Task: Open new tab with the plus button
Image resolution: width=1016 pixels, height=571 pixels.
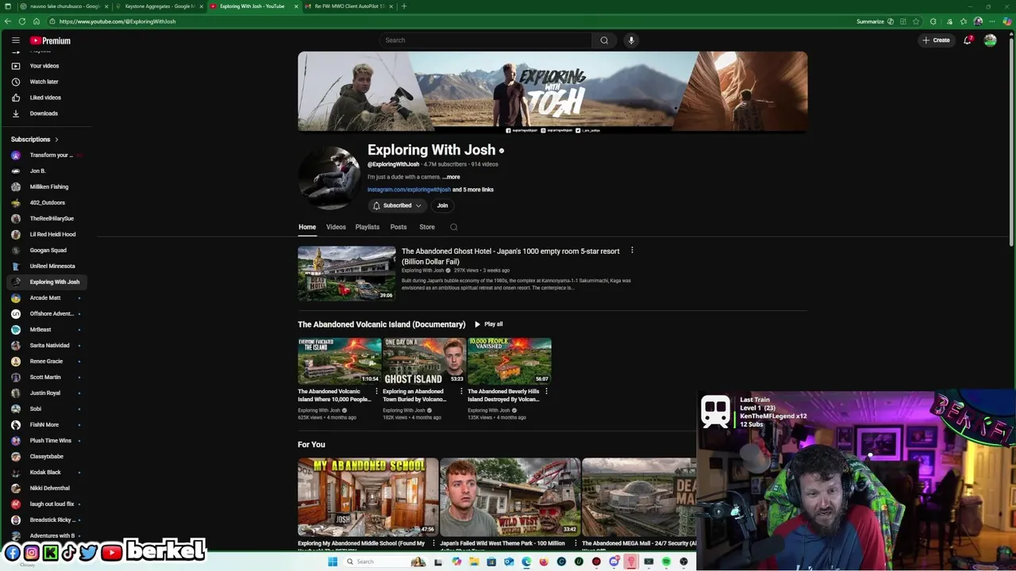Action: pyautogui.click(x=404, y=6)
